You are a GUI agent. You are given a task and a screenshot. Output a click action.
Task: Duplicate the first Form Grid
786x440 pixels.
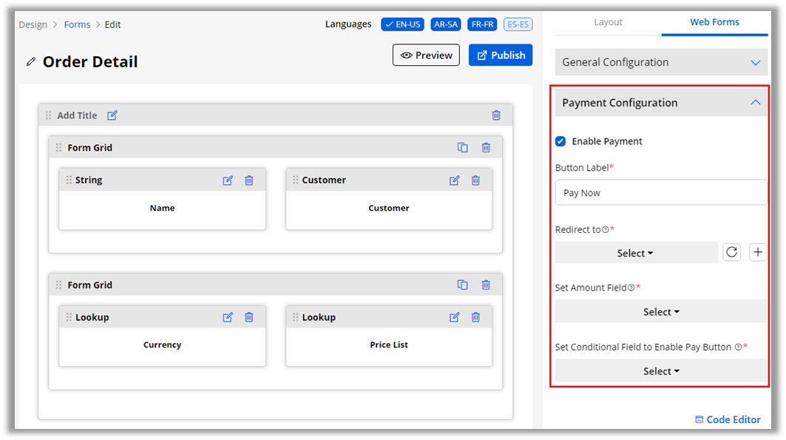click(463, 147)
